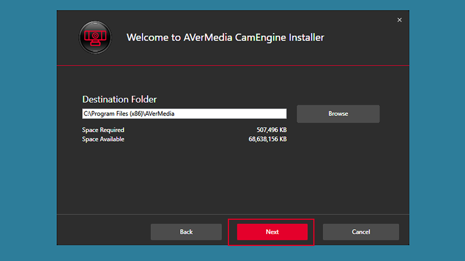Click the Space Available label
Screen dimensions: 465x261
103,139
